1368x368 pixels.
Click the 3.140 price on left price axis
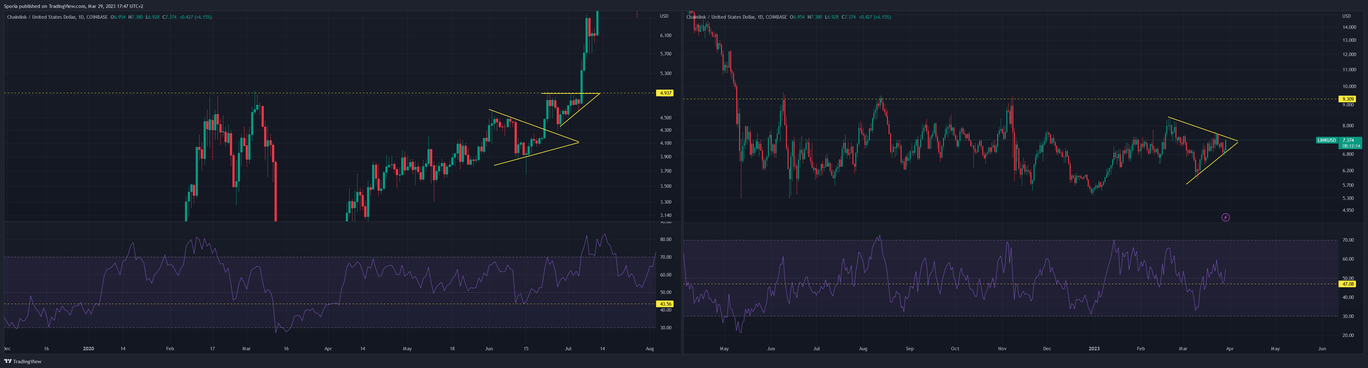click(665, 216)
